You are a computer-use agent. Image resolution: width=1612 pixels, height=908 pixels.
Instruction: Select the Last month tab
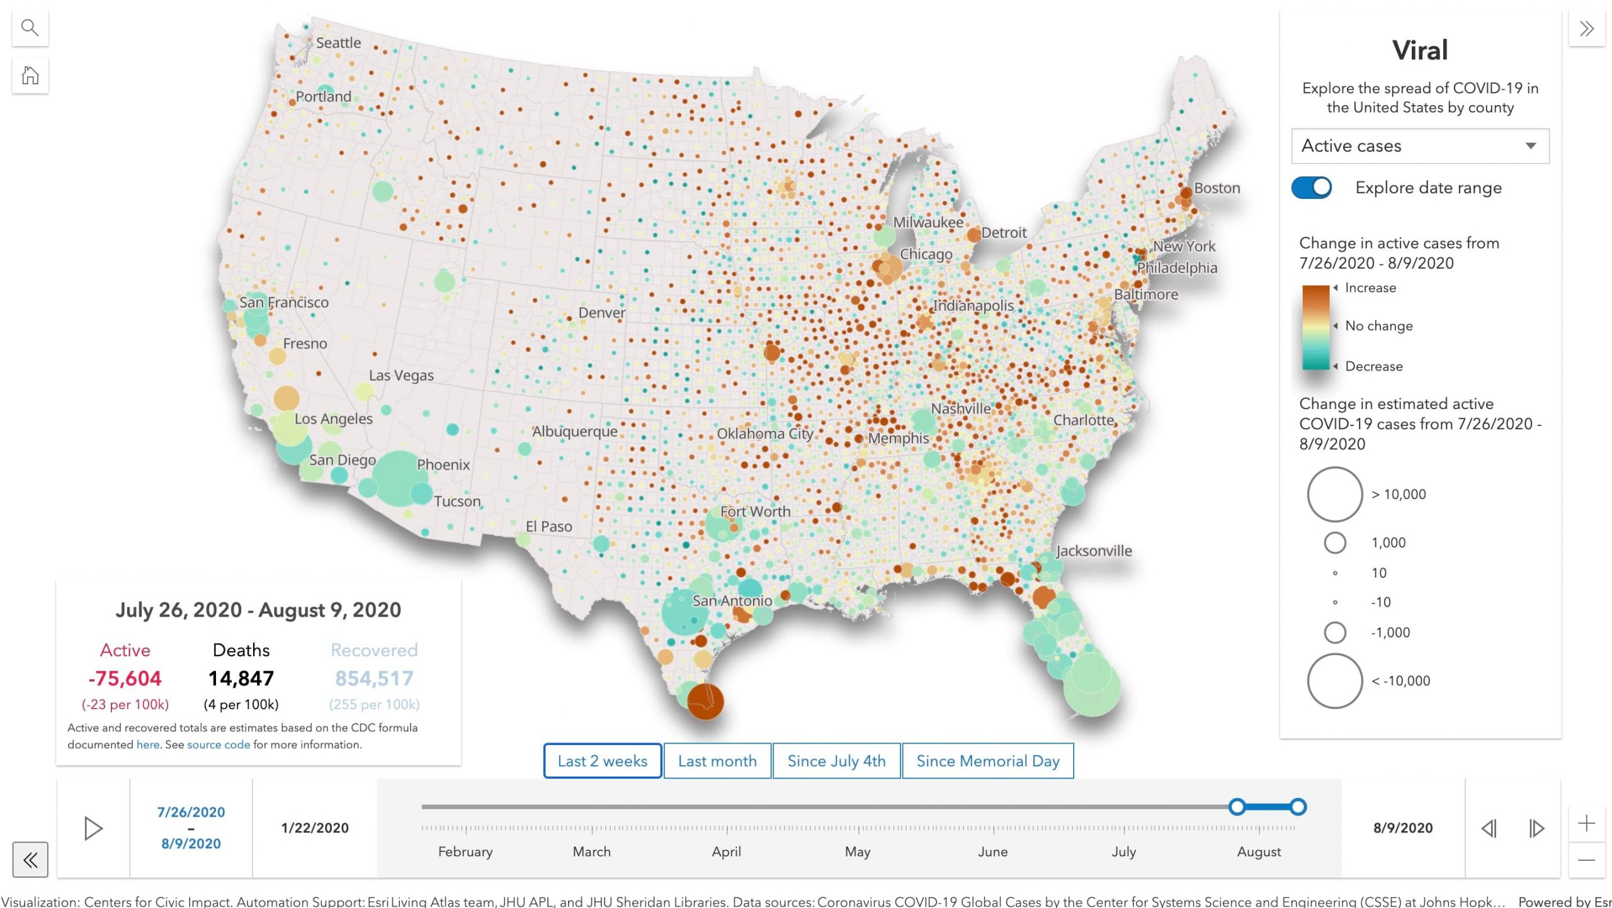[717, 761]
